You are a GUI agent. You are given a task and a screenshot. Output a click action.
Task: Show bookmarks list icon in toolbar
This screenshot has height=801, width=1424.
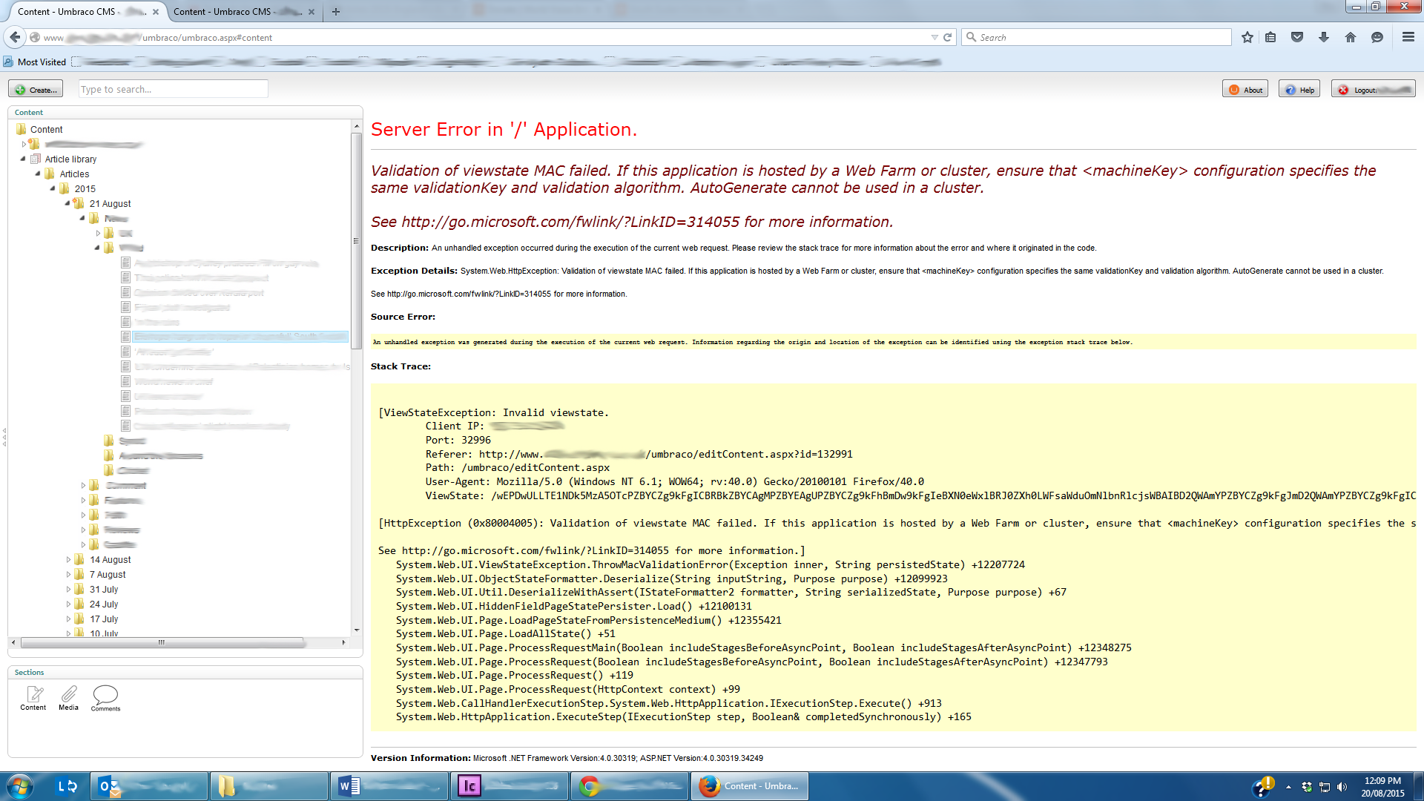pos(1270,37)
